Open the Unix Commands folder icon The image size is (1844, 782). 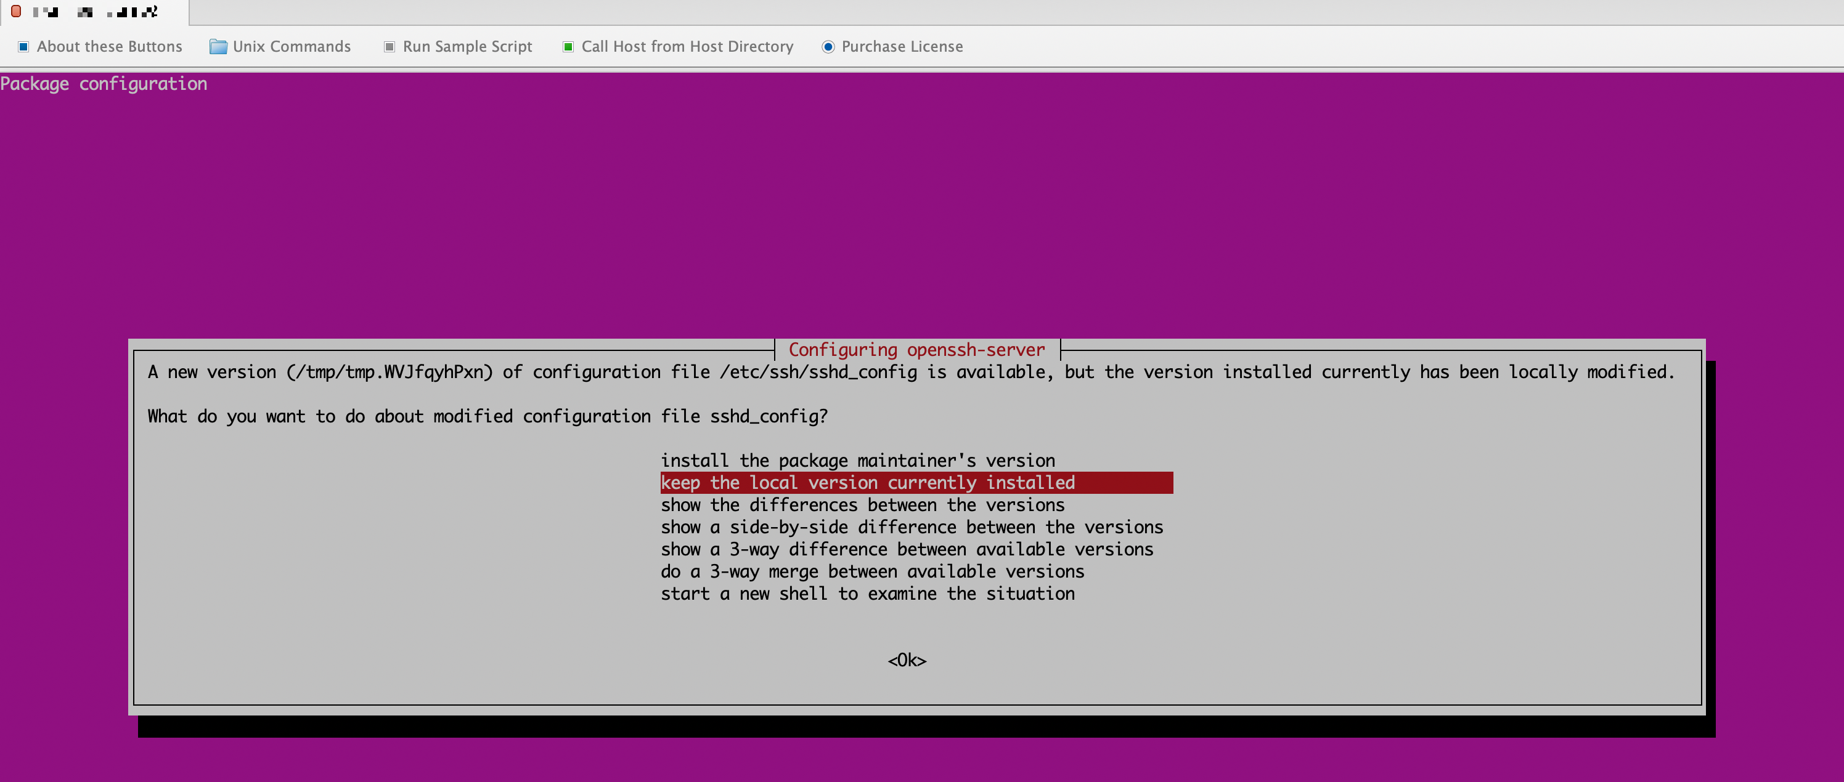[x=218, y=47]
